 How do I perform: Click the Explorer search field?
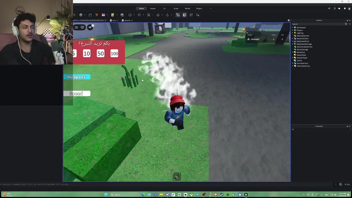pos(318,24)
